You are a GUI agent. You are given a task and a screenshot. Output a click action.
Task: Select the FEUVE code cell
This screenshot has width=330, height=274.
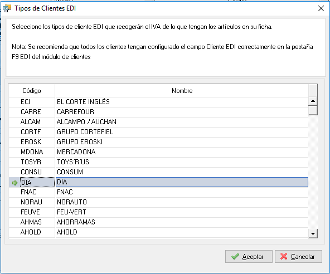coord(37,212)
